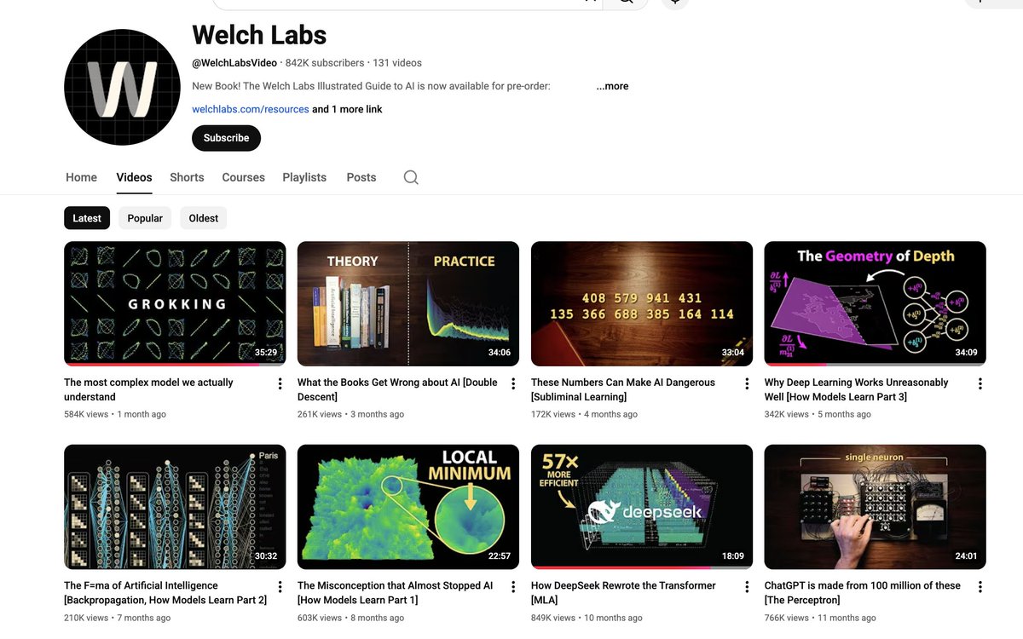Search within the channel using magnifier icon
Viewport: 1023px width, 639px height.
(x=411, y=177)
